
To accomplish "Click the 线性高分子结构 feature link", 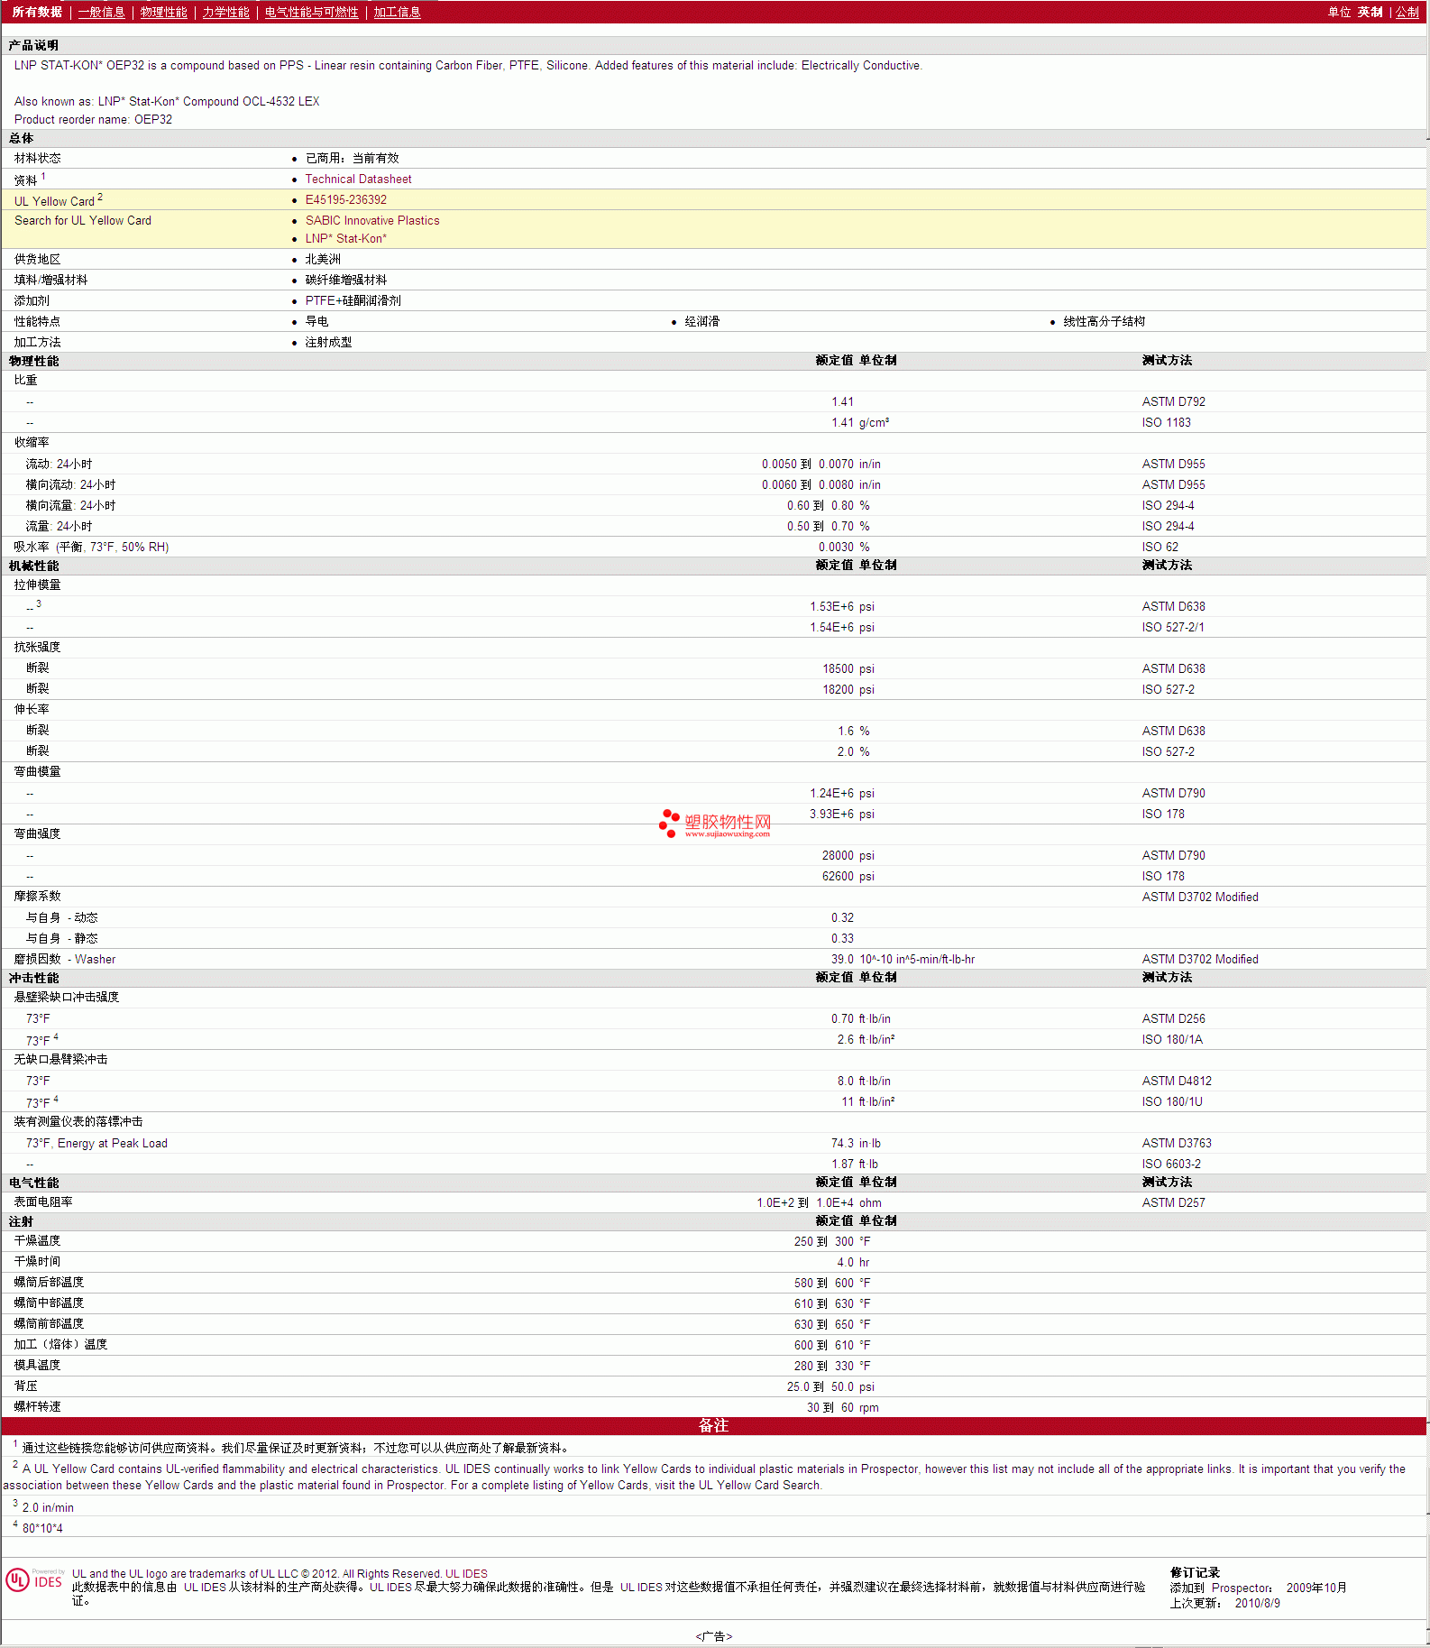I will tap(1104, 322).
